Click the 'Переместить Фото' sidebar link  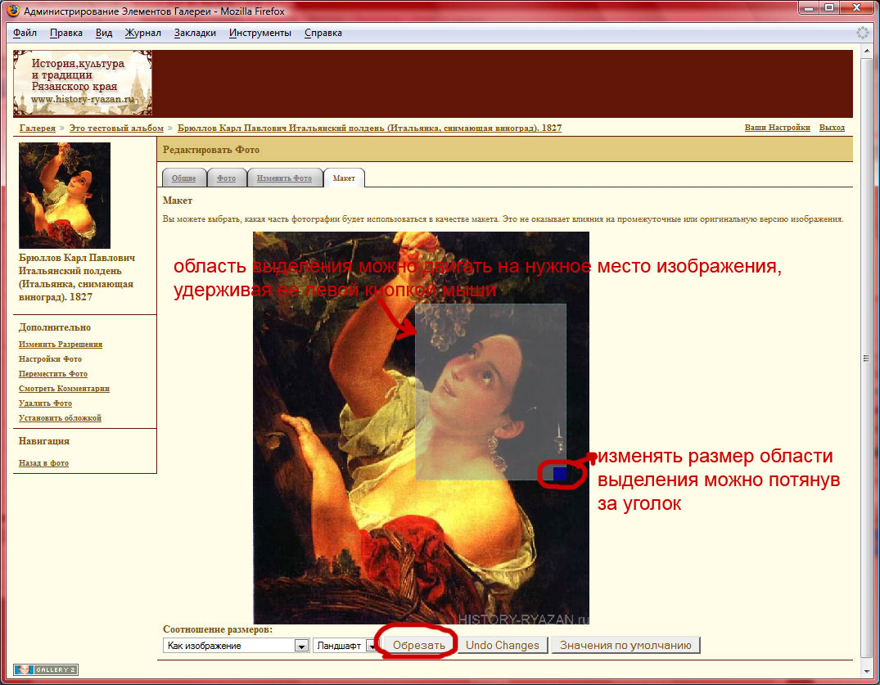pyautogui.click(x=53, y=373)
